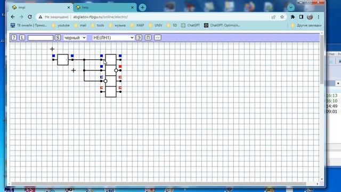Open the mail bookmark folder

pyautogui.click(x=80, y=25)
